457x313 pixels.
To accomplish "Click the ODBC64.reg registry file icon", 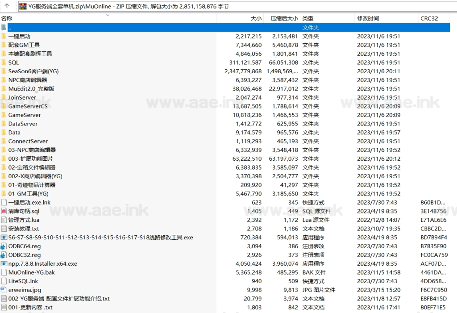I will pyautogui.click(x=4, y=246).
